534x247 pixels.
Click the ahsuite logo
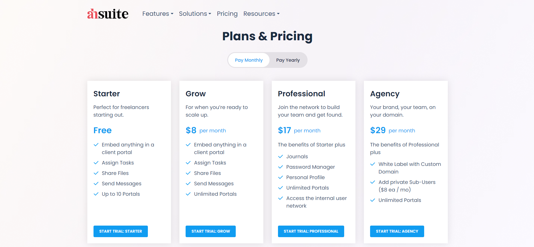[x=108, y=13]
